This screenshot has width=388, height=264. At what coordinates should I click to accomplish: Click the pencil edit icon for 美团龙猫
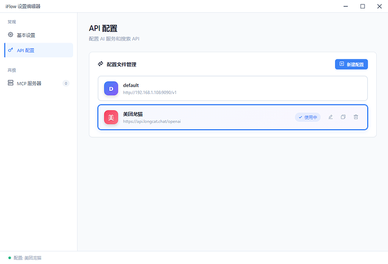[x=331, y=117]
